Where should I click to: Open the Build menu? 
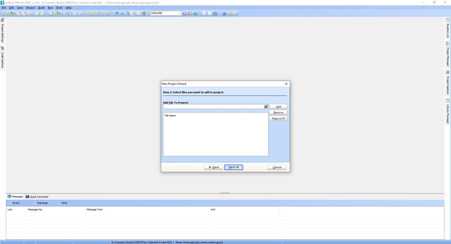click(x=41, y=8)
